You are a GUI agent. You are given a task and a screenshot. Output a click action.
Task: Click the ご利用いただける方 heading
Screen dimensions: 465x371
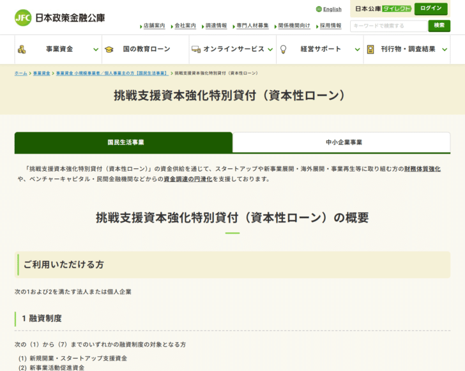pyautogui.click(x=64, y=264)
